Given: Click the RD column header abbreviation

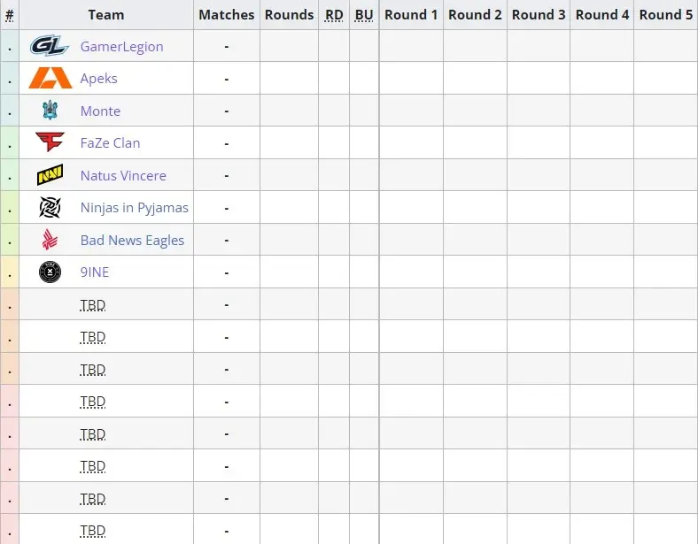Looking at the screenshot, I should click(x=334, y=15).
